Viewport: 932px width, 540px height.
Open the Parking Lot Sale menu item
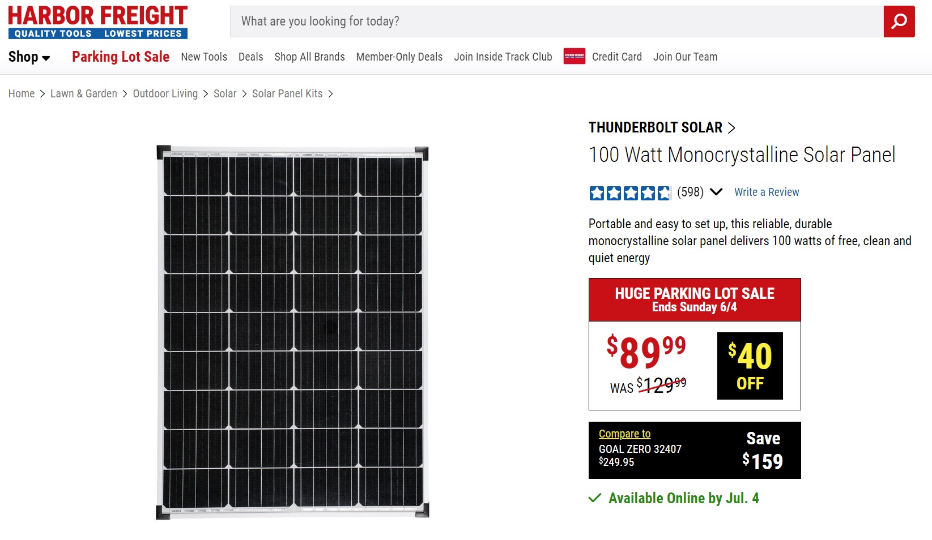click(121, 57)
